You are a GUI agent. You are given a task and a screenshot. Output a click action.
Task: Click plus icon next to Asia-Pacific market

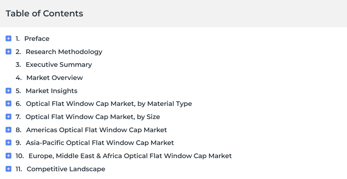pos(8,143)
